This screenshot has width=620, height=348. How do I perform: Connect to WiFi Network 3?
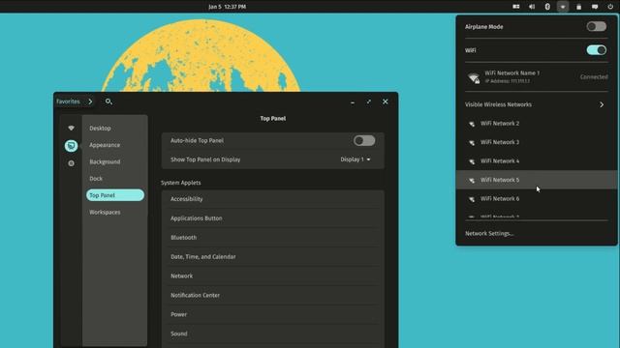[x=537, y=142]
